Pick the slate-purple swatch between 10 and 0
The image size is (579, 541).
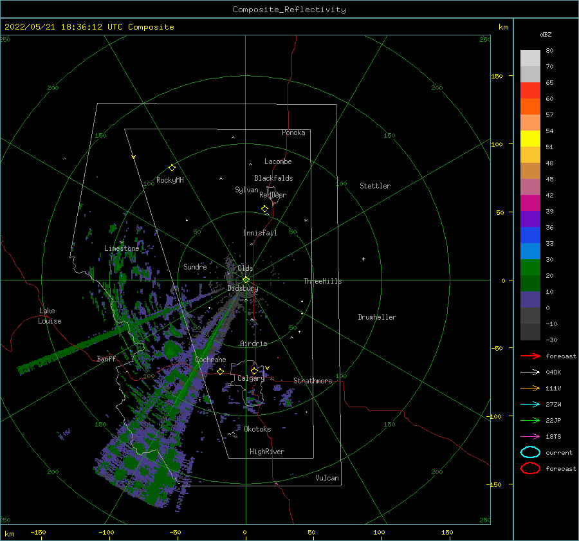pyautogui.click(x=530, y=299)
